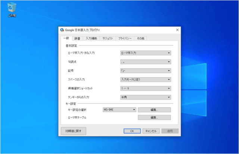Open the スペースの入力 dropdown
Viewport: 239px width, 154px height.
click(145, 79)
